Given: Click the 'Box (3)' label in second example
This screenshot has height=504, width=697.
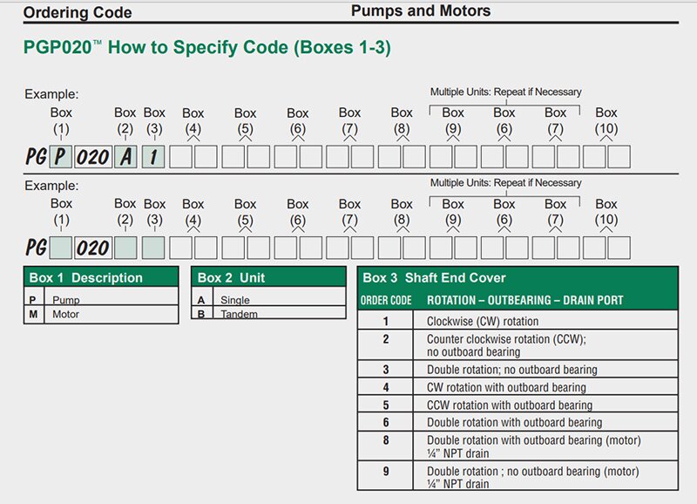Looking at the screenshot, I should (154, 212).
